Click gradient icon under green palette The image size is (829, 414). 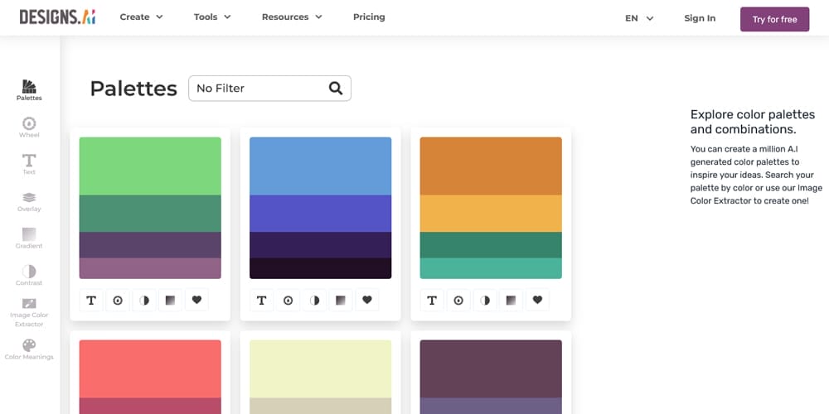170,300
